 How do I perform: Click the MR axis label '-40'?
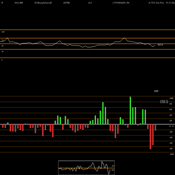coord(171,138)
